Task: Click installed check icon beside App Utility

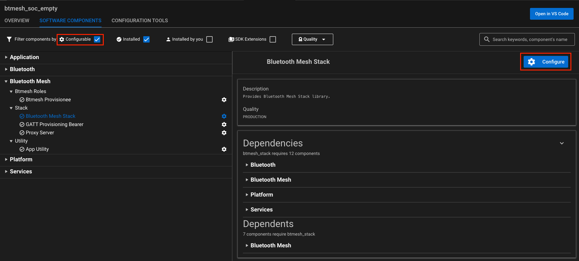Action: [22, 149]
